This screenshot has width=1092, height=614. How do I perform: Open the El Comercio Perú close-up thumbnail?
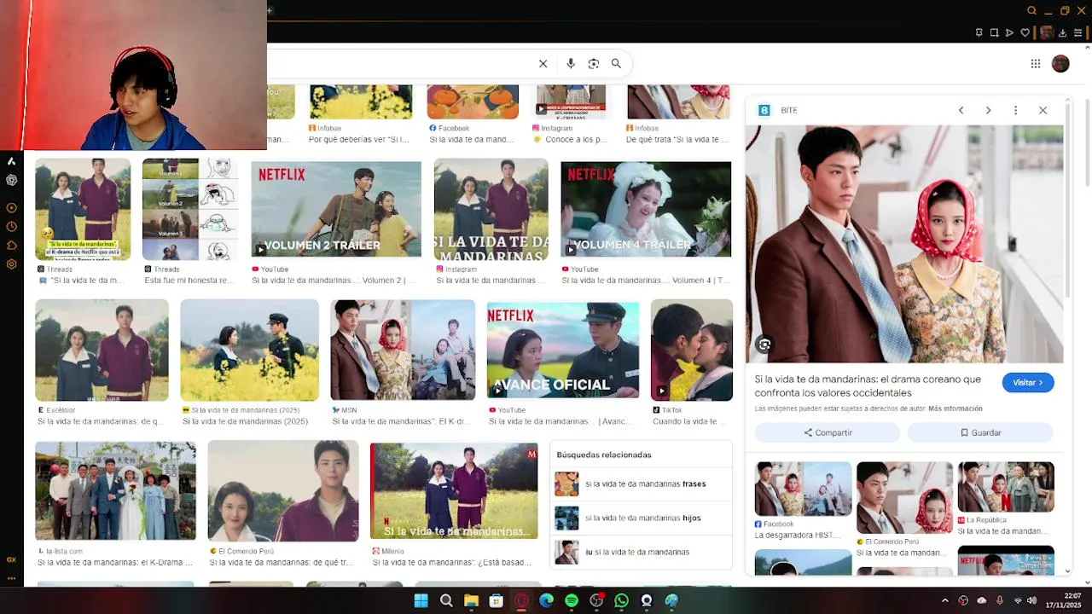pos(283,491)
